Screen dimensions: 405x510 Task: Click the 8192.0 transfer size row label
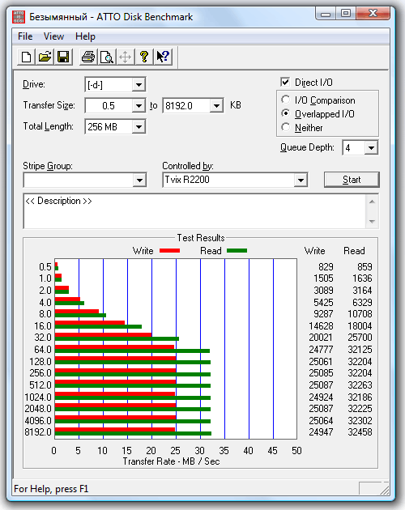(x=38, y=432)
